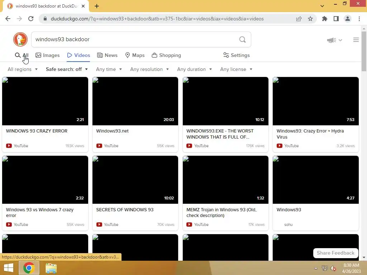Expand the Any license filter
Screen dimensions: 367x275
[x=237, y=69]
